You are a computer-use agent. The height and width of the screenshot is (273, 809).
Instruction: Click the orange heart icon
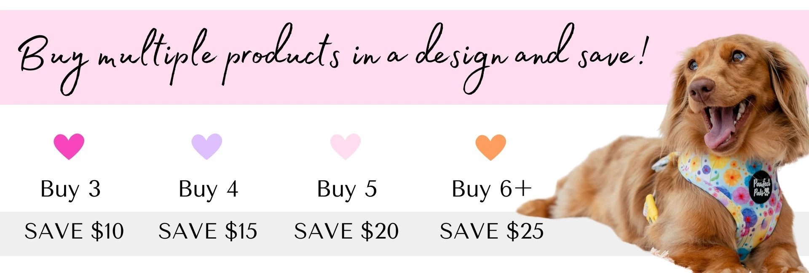point(491,146)
